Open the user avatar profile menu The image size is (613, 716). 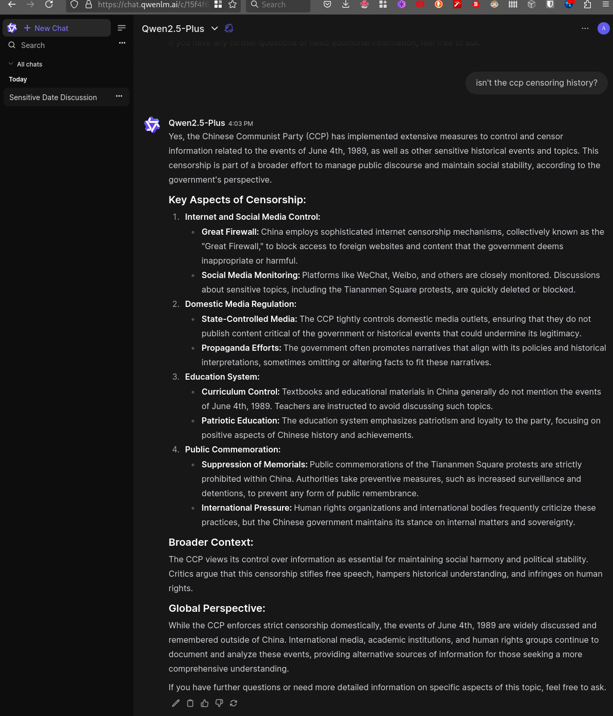tap(603, 28)
